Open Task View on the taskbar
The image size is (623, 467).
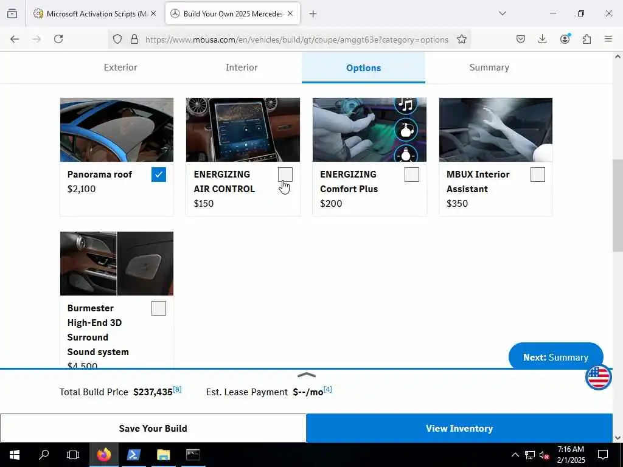coord(73,455)
